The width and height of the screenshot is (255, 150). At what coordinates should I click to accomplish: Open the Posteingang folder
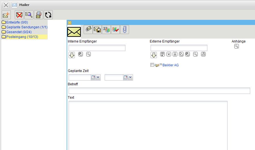click(x=22, y=37)
